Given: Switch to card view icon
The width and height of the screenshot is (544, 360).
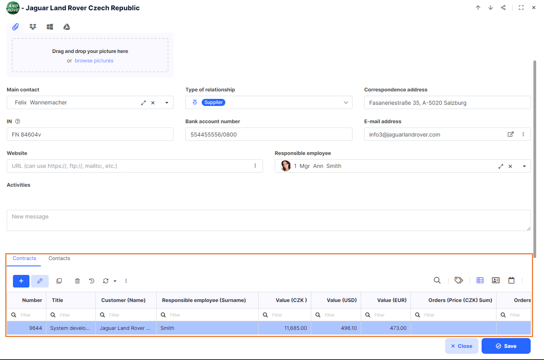Looking at the screenshot, I should (x=496, y=280).
